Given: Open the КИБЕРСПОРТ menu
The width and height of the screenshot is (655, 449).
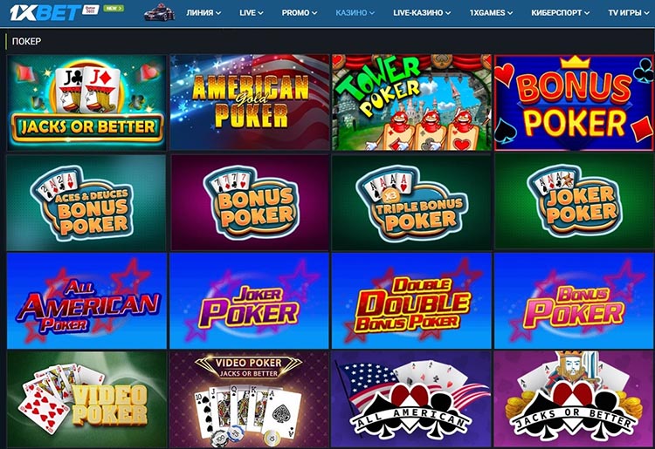Looking at the screenshot, I should coord(560,13).
